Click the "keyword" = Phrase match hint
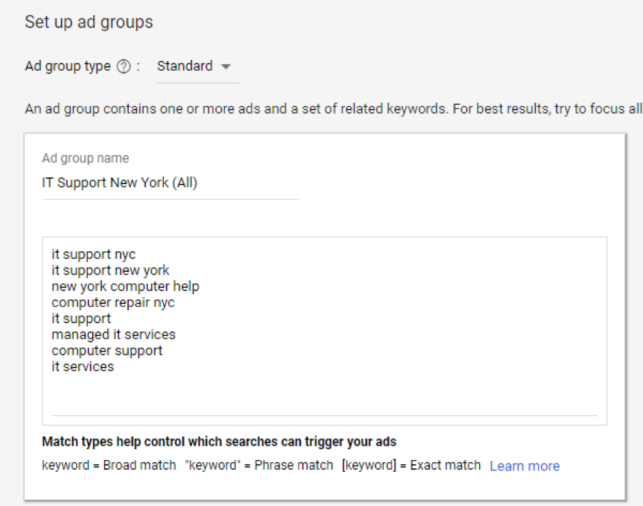This screenshot has height=506, width=643. click(x=258, y=466)
